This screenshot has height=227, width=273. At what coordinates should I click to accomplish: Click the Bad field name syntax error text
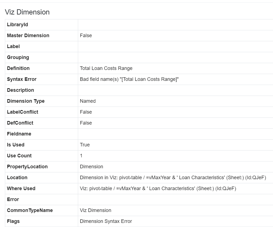click(x=129, y=79)
